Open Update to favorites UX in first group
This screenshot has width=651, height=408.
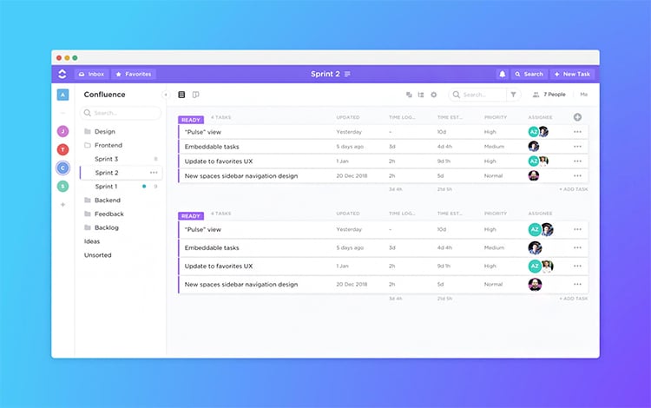(219, 161)
